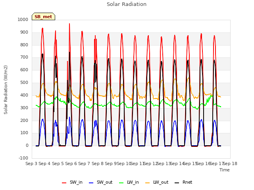
Task: Click the 300 y-axis tick label
Action: tap(24, 108)
